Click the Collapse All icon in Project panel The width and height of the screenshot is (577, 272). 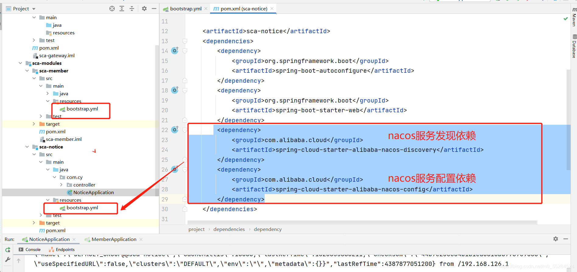pos(132,9)
